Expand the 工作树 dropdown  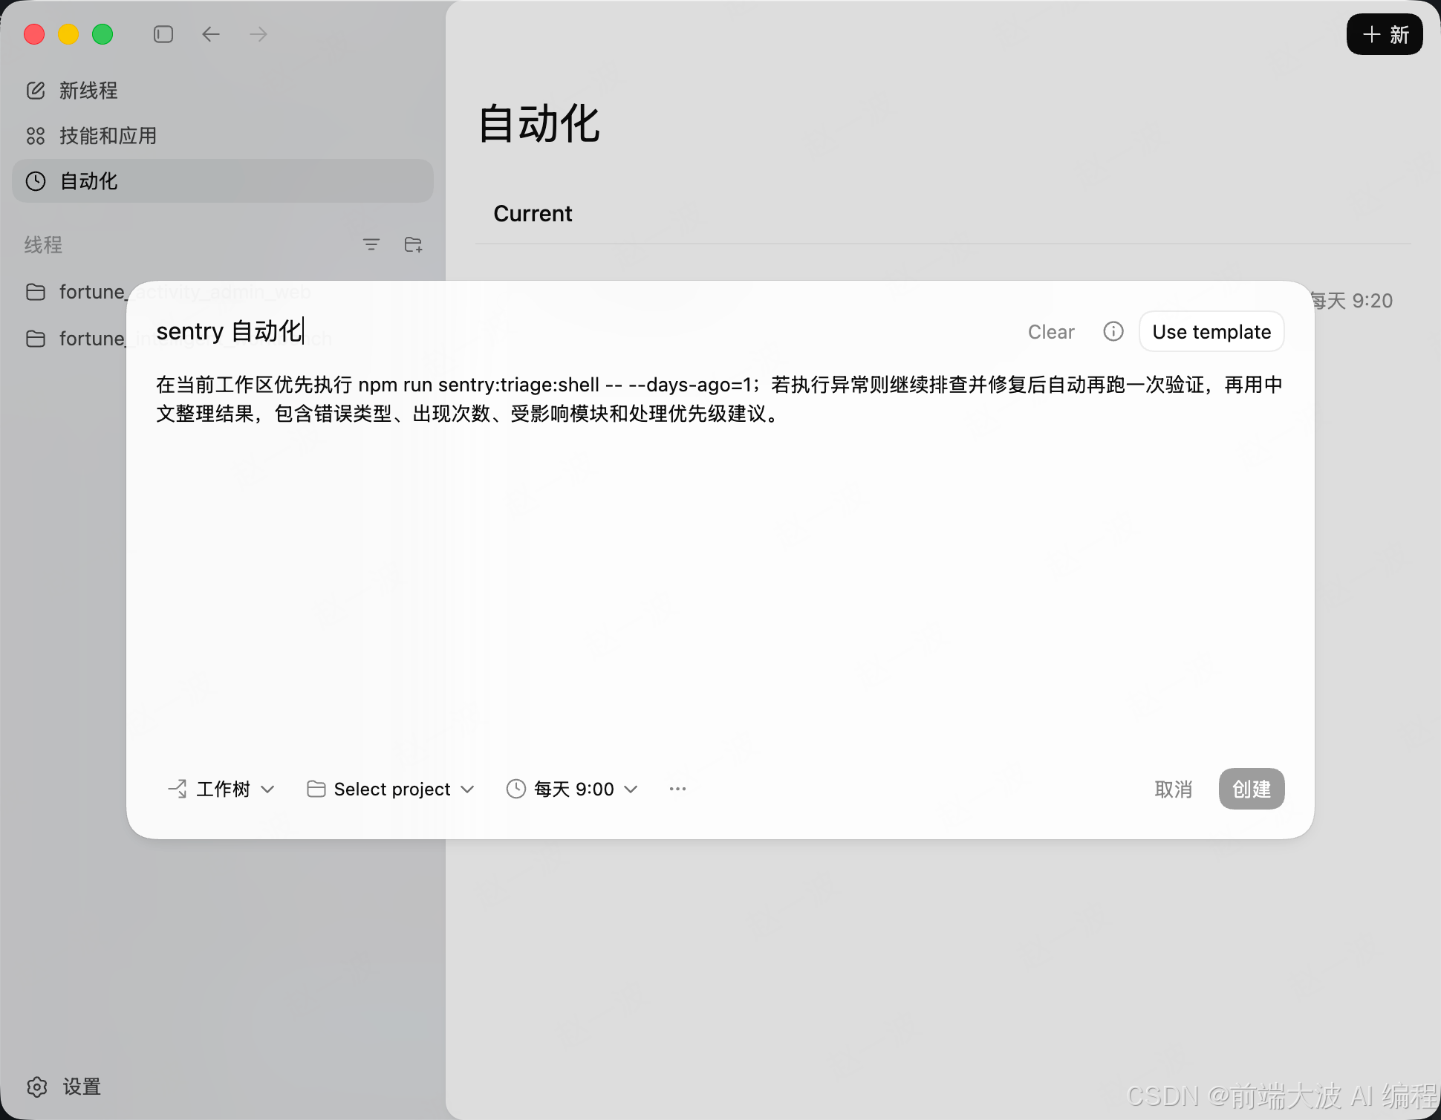tap(221, 789)
